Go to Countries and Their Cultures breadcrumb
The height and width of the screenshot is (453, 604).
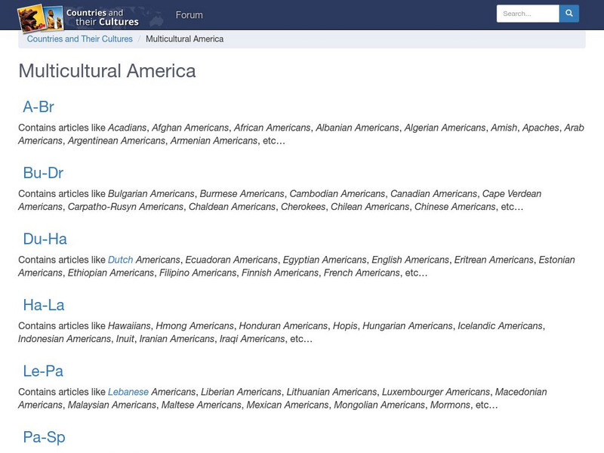(79, 39)
